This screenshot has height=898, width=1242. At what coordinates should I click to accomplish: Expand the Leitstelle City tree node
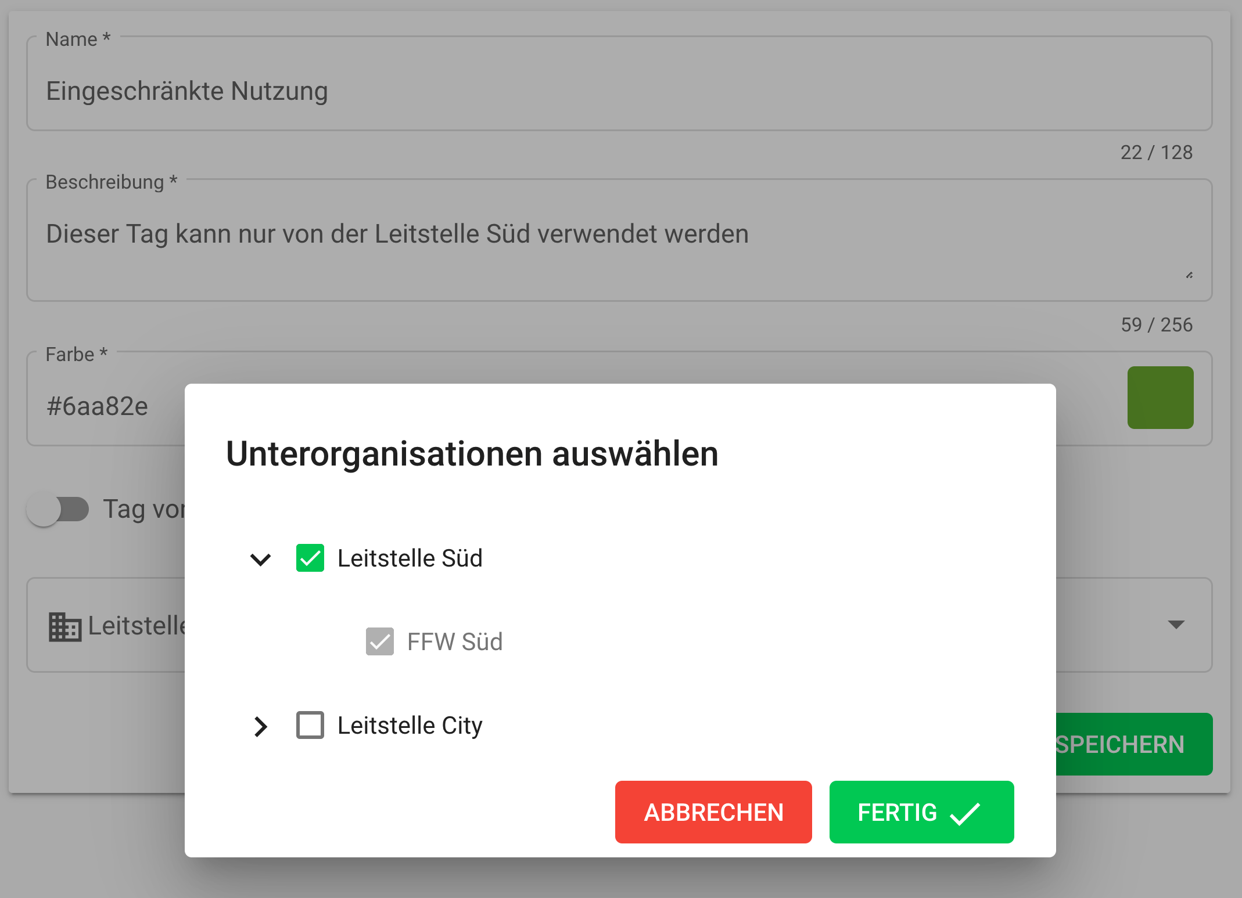pyautogui.click(x=260, y=726)
